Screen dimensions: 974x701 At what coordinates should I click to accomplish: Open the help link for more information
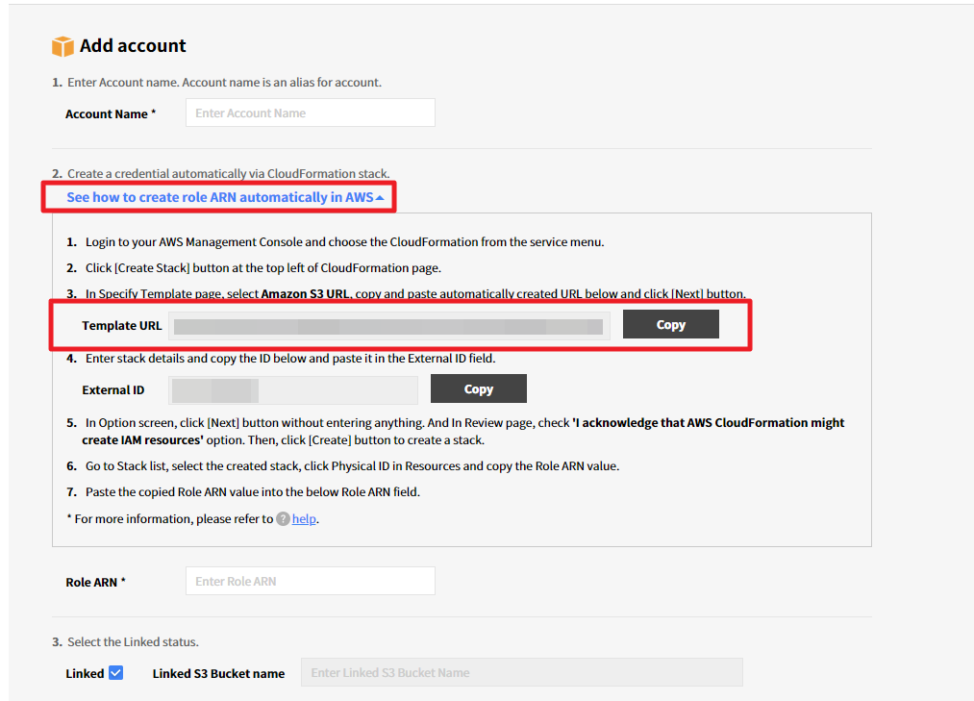click(304, 519)
